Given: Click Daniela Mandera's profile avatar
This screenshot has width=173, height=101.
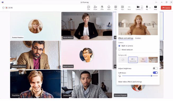Looking at the screenshot, I should 35,26.
